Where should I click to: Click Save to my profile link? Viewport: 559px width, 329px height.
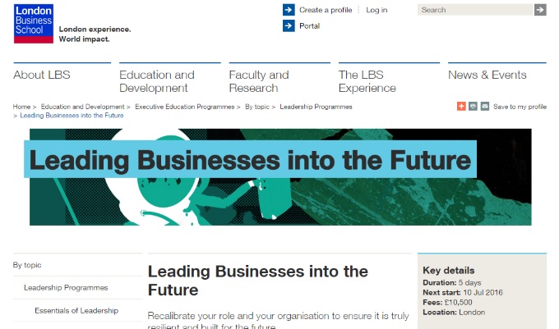pyautogui.click(x=520, y=107)
